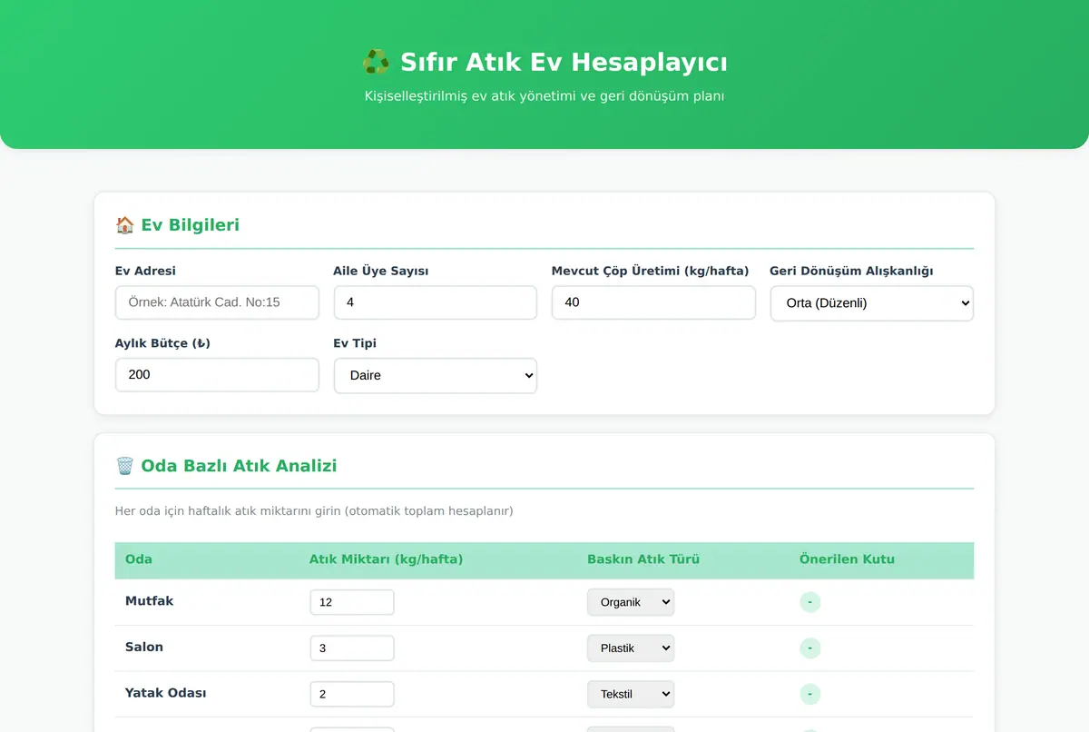Click the Salon recommended bin badge
Screen dimensions: 1089x732
point(810,648)
